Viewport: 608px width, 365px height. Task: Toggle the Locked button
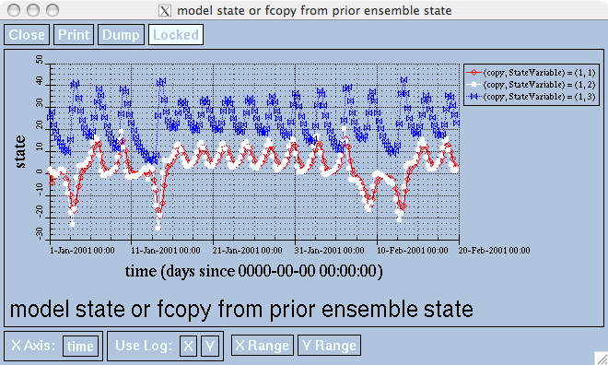(176, 34)
